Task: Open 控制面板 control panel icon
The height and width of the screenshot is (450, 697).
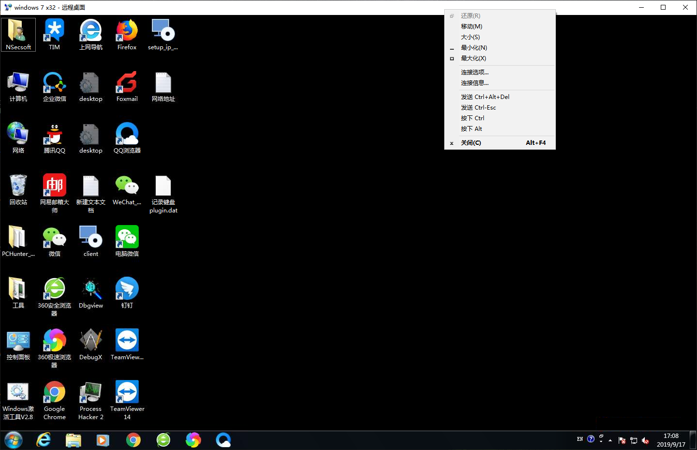Action: [18, 345]
